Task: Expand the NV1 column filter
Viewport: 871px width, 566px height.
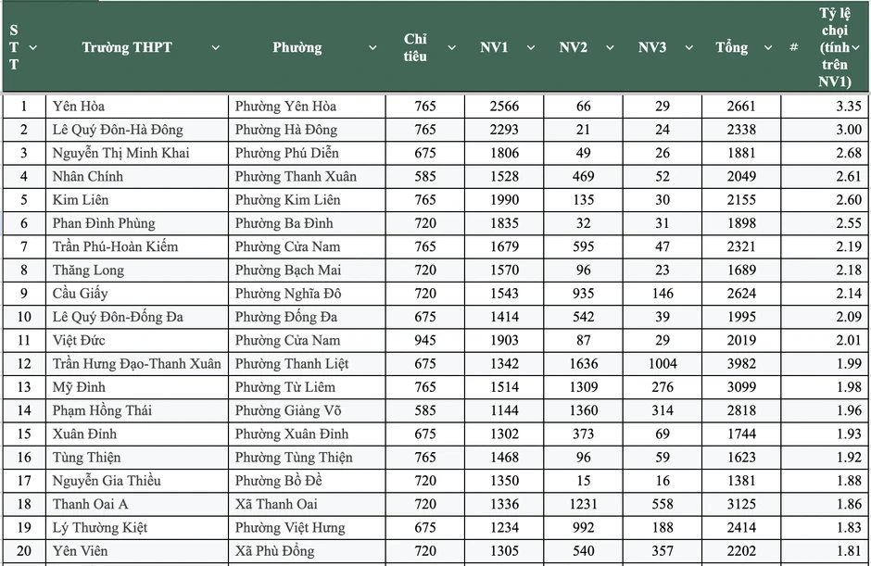Action: (531, 48)
